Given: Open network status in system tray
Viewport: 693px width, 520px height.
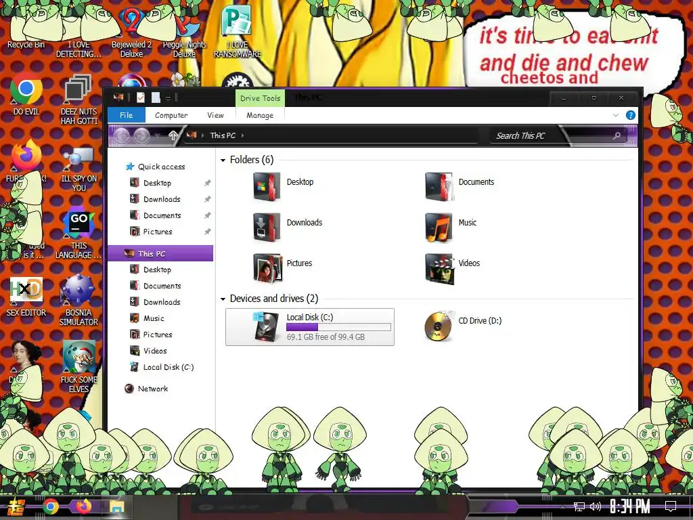Looking at the screenshot, I should click(x=579, y=506).
